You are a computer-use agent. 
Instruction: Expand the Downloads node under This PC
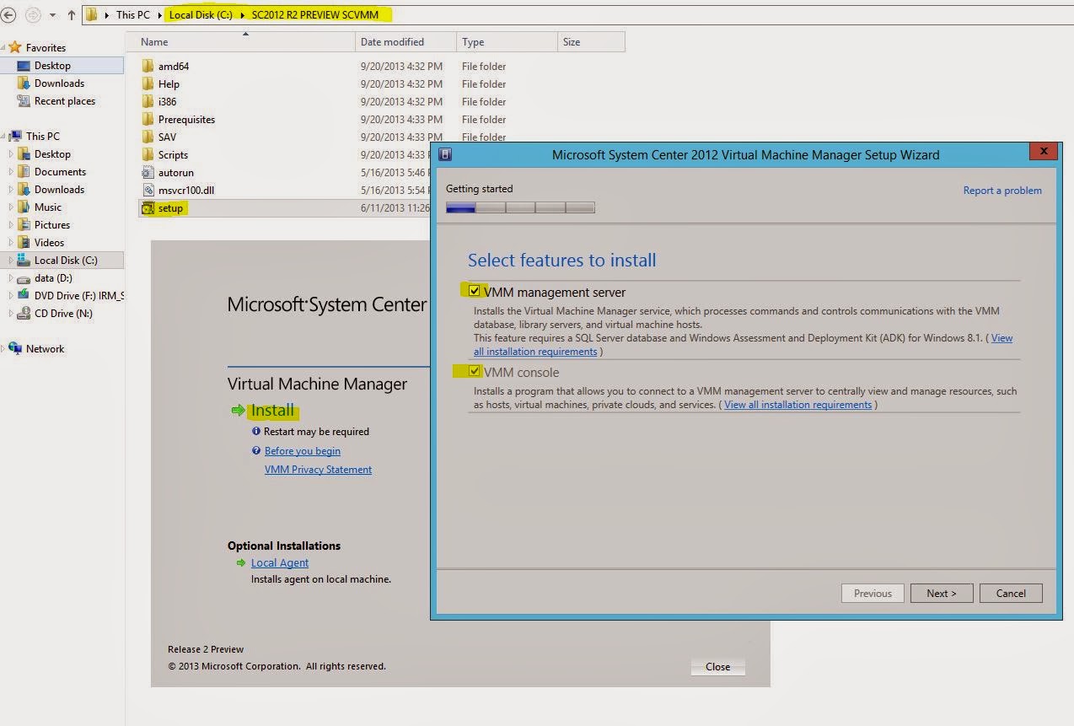click(11, 189)
